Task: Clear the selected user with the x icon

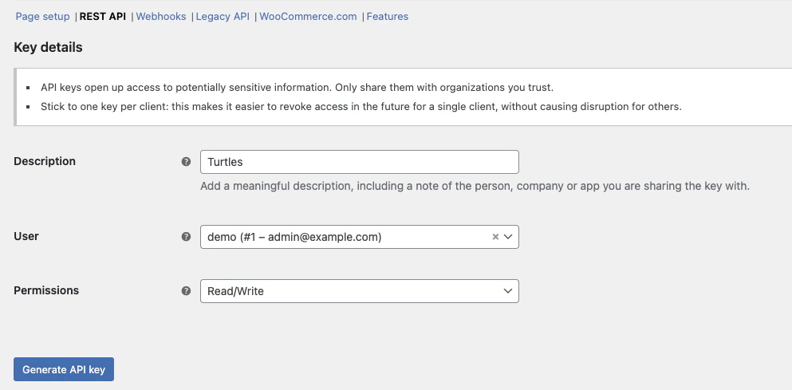Action: click(x=495, y=236)
